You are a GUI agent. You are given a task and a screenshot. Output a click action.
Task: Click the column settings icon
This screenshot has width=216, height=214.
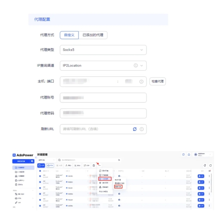pos(210,171)
